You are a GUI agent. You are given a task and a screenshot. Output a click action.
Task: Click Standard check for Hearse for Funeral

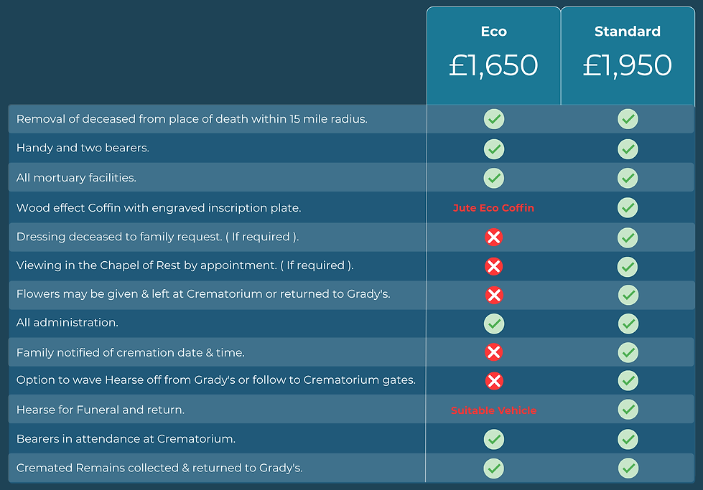pos(628,410)
